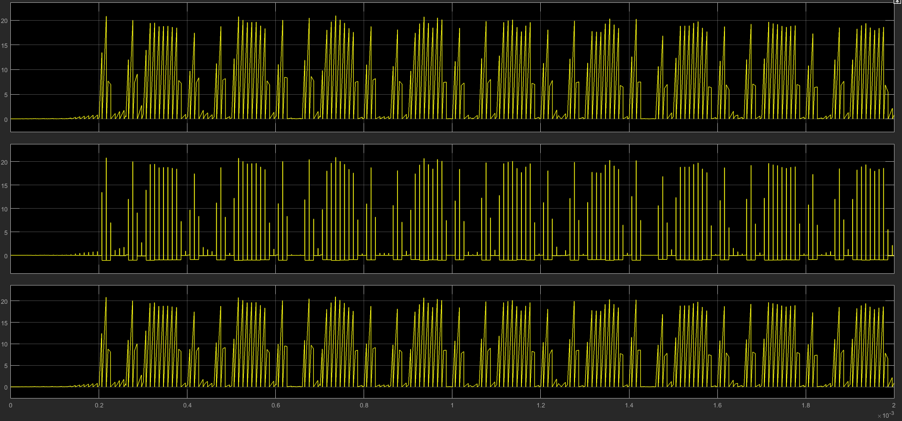The image size is (902, 421).
Task: Click y-axis label 10 of the middle plot
Action: click(5, 209)
